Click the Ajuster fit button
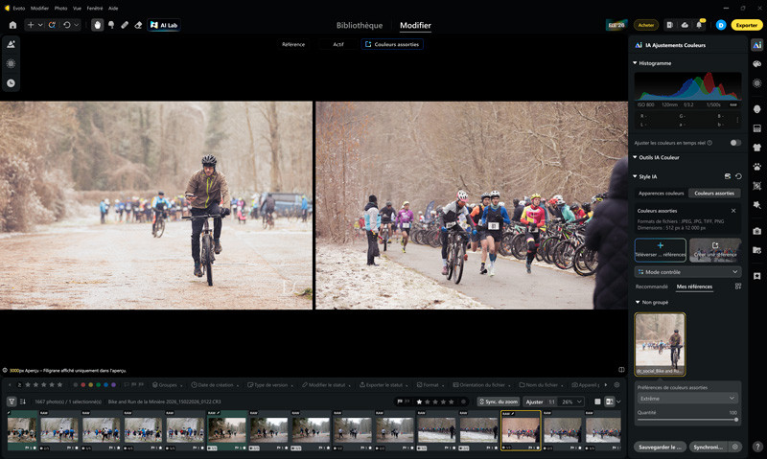Viewport: 767px width, 459px height. [534, 402]
